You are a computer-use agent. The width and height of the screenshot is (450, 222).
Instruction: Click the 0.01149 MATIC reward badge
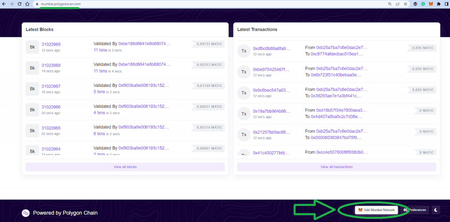[x=208, y=86]
